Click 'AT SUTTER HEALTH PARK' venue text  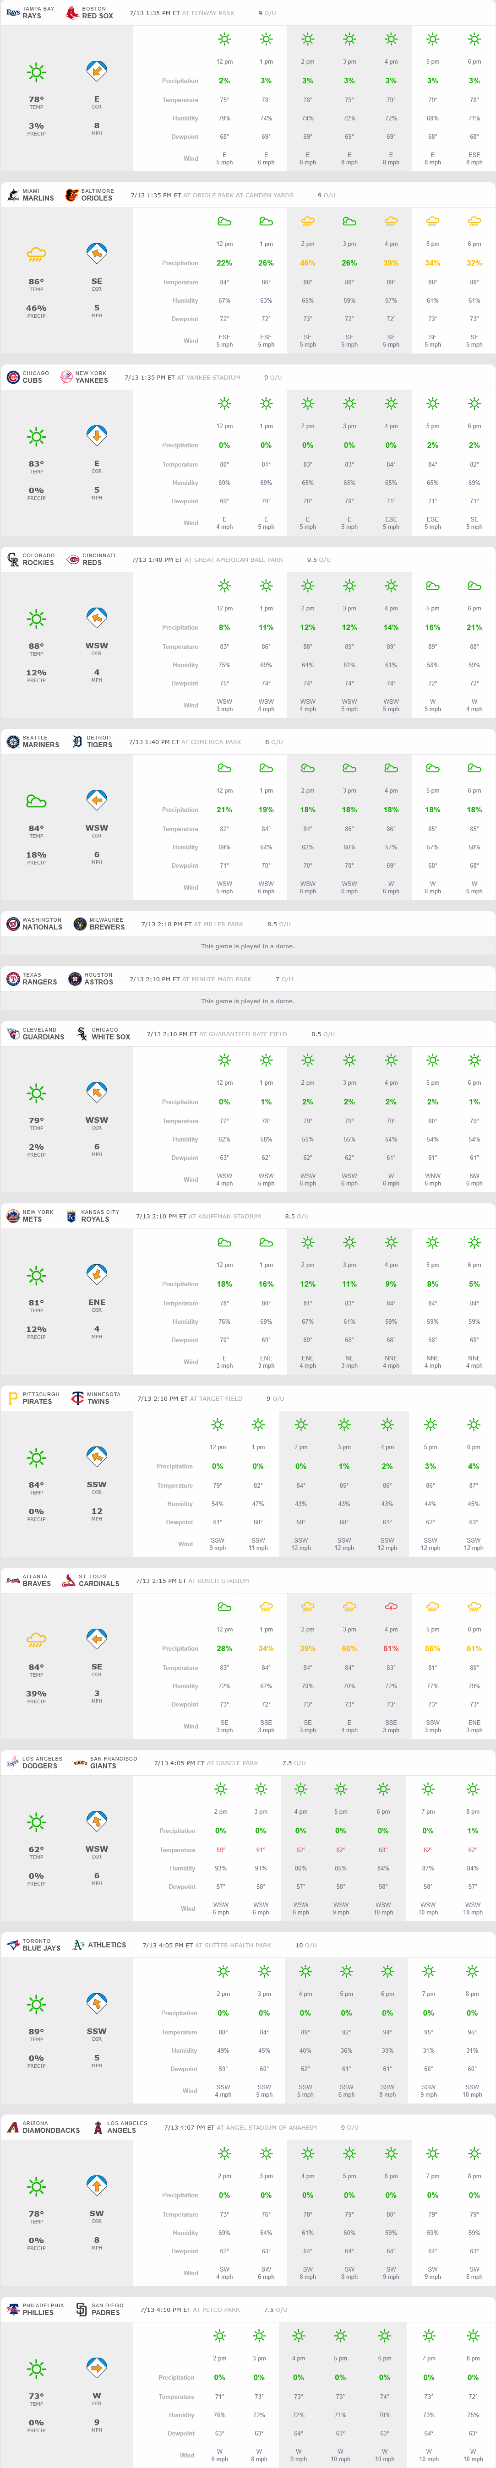click(x=234, y=1945)
